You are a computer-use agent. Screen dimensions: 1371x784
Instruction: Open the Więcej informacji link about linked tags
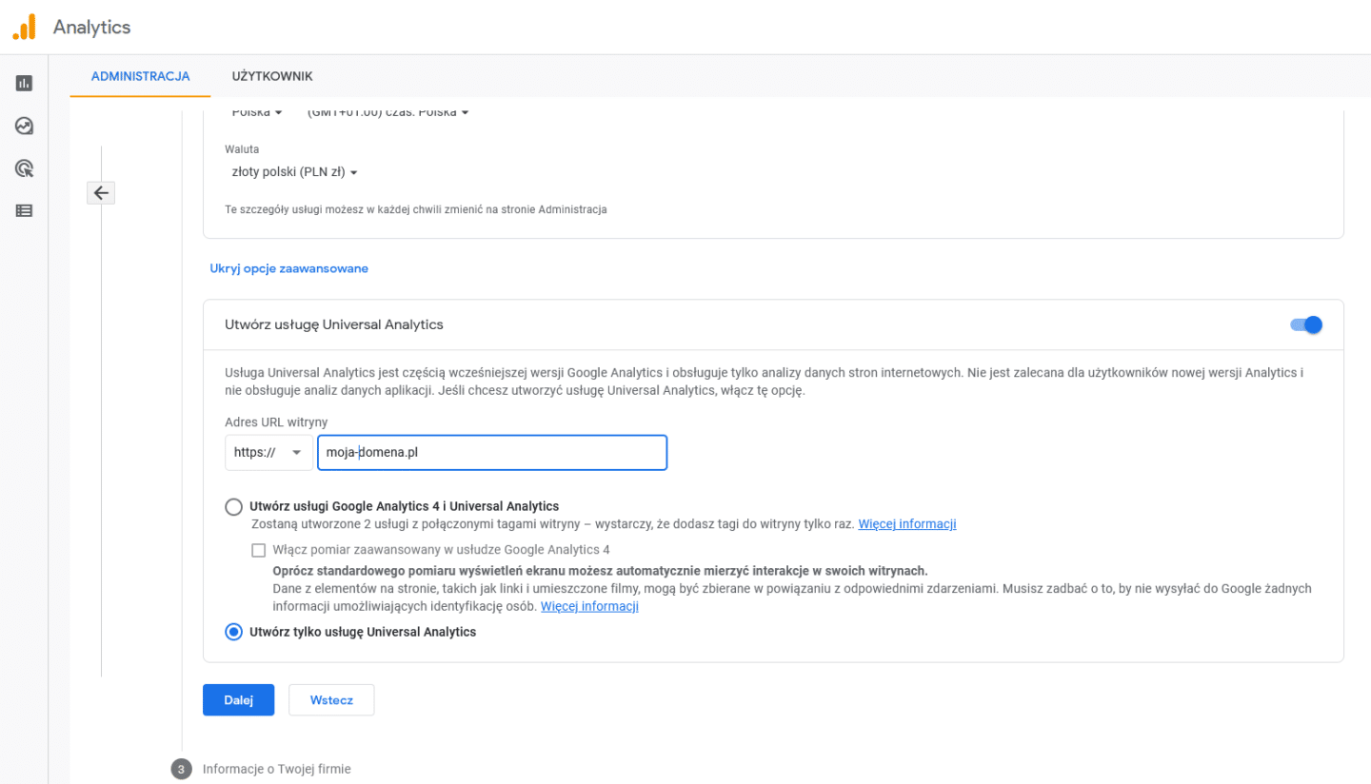click(906, 523)
